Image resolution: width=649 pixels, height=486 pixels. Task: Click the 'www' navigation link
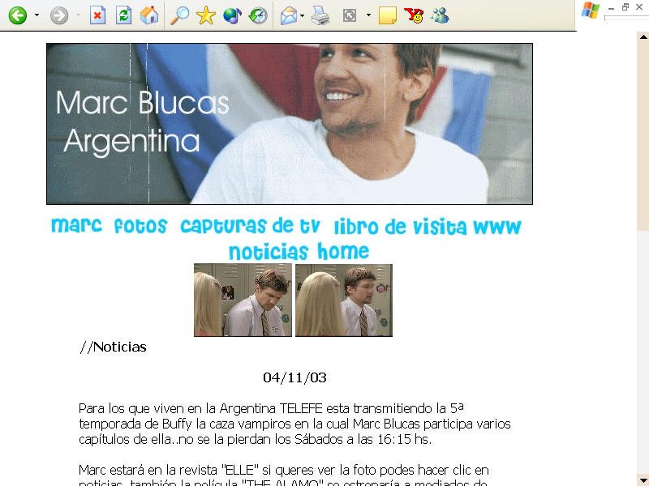[x=497, y=227]
